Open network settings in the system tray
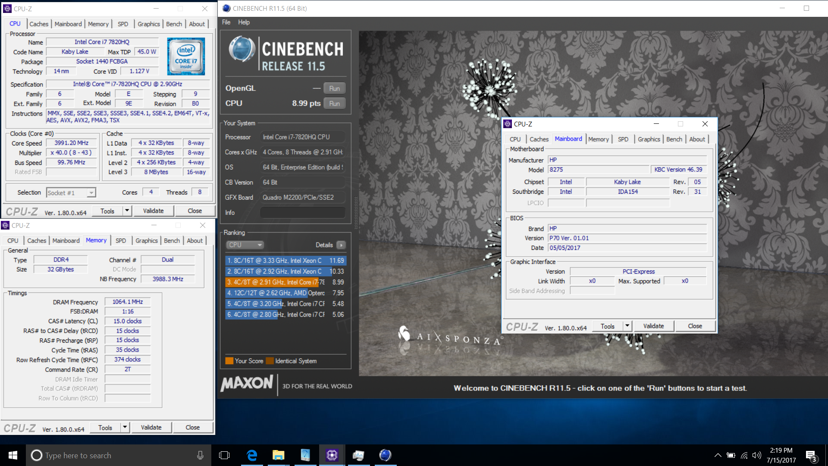The height and width of the screenshot is (466, 828). tap(744, 455)
